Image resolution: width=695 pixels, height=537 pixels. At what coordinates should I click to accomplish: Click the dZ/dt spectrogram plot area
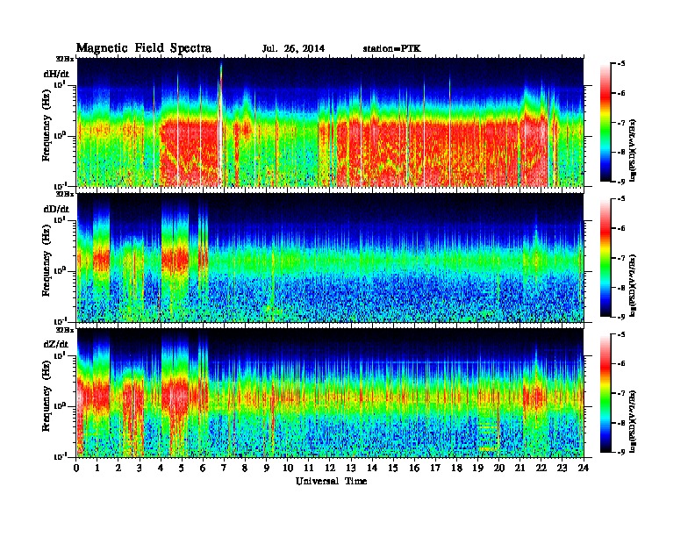click(x=330, y=393)
